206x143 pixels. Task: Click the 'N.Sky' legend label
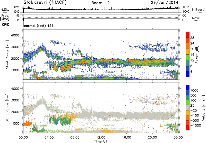(x=5, y=10)
